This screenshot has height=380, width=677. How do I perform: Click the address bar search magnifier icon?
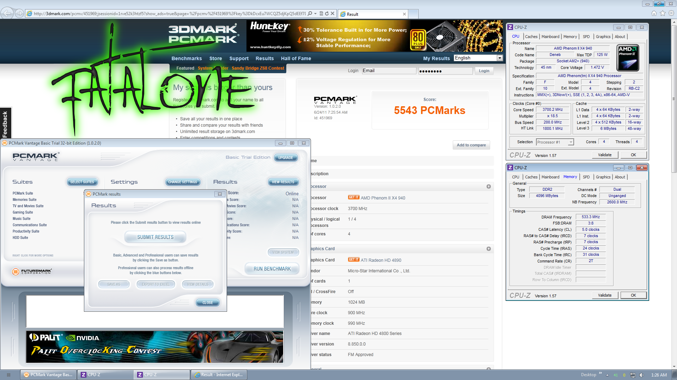(310, 13)
